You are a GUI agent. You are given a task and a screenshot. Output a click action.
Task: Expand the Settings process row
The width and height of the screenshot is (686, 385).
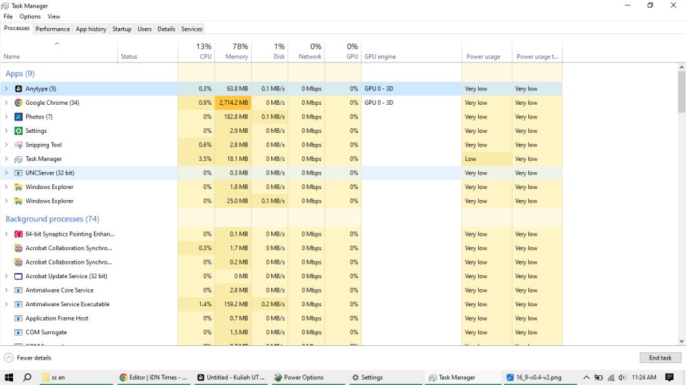pos(6,131)
